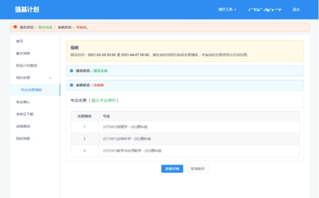The height and width of the screenshot is (198, 319).
Task: Open the 测评工具 dropdown menu
Action: (x=227, y=10)
